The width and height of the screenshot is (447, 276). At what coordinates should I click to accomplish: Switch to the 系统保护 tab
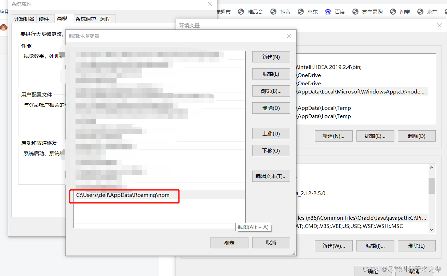[x=85, y=19]
